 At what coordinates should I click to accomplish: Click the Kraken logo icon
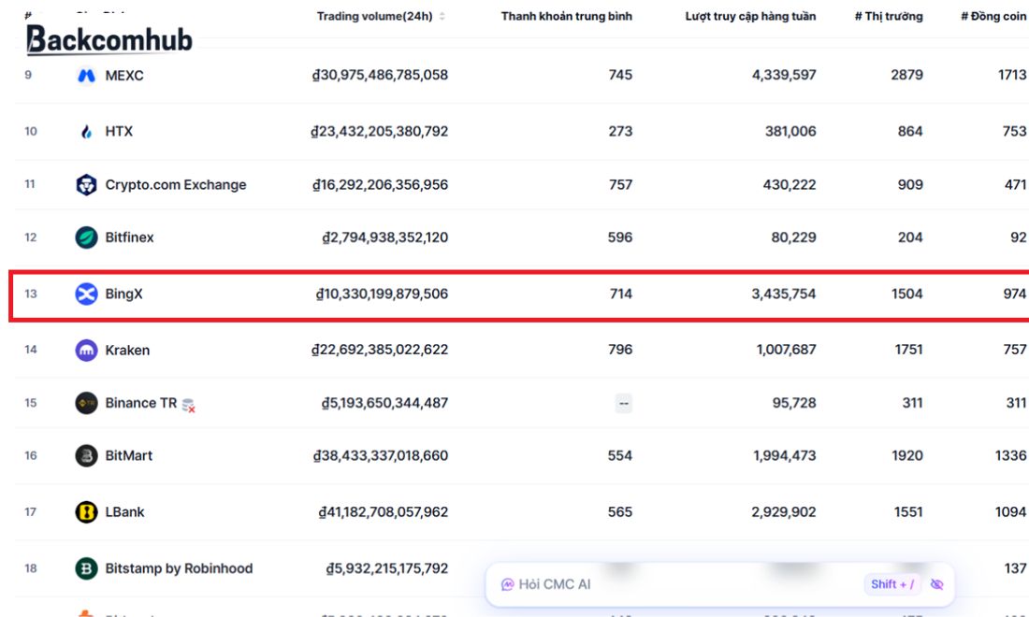click(86, 351)
